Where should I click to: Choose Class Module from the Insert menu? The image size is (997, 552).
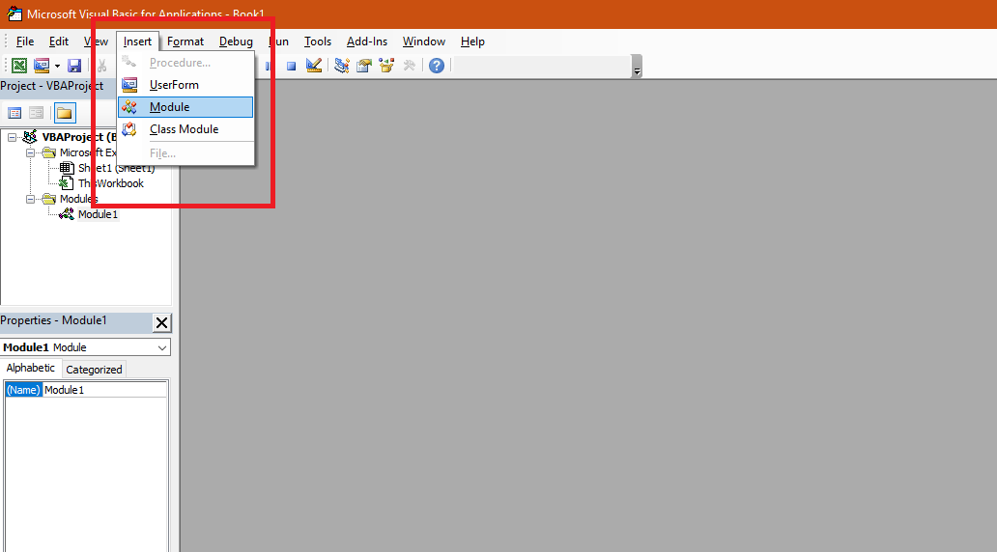185,129
